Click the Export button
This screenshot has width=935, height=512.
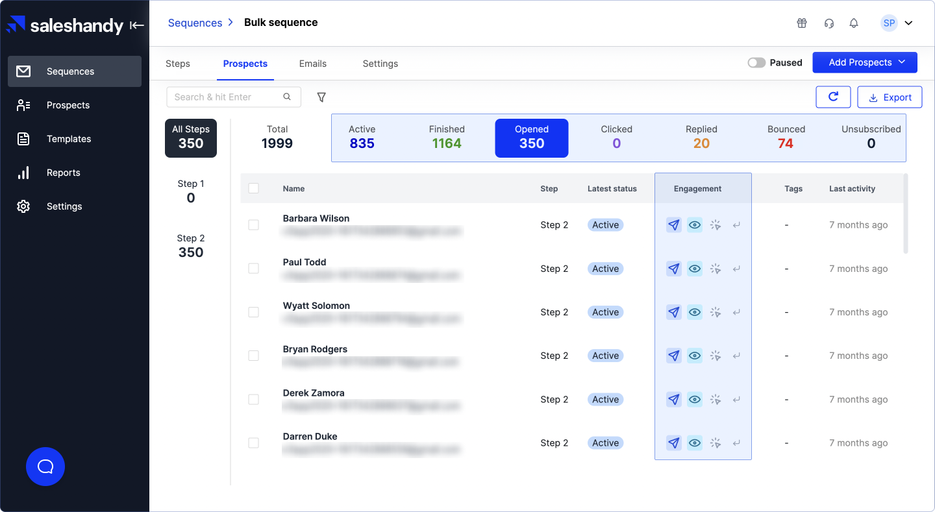pyautogui.click(x=890, y=97)
